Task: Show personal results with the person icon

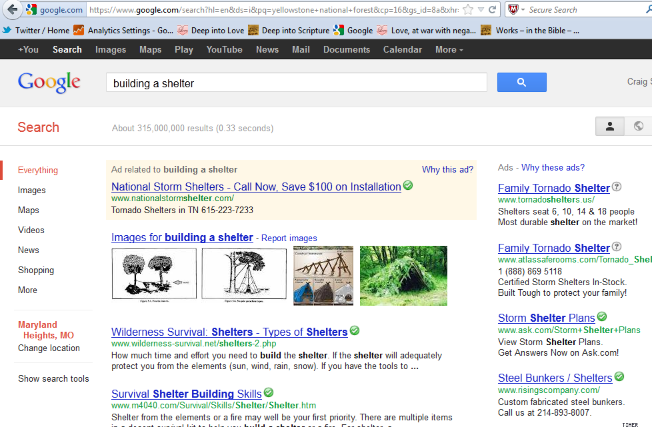Action: click(610, 127)
